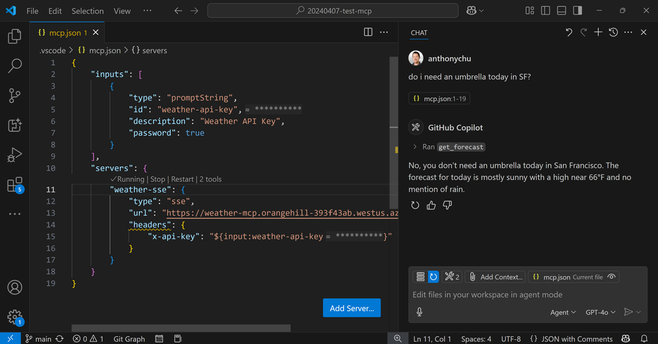The height and width of the screenshot is (344, 658).
Task: Start voice chat with microphone icon
Action: coord(419,312)
